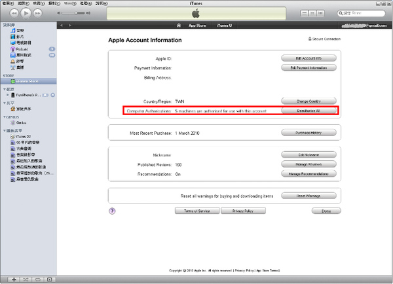The image size is (393, 284).
Task: Open the Ringtones bell item
Action: (x=17, y=61)
